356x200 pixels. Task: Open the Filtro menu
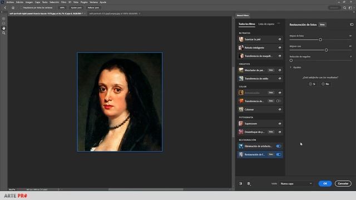point(63,2)
